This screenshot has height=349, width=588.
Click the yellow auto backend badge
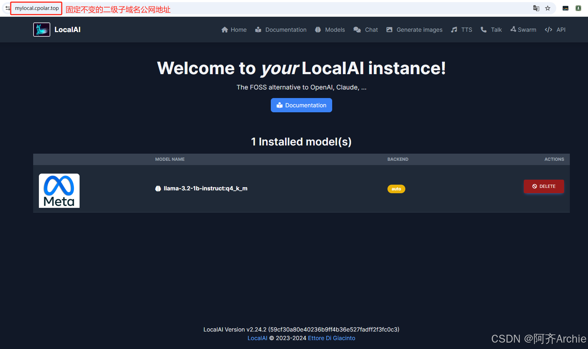coord(396,189)
